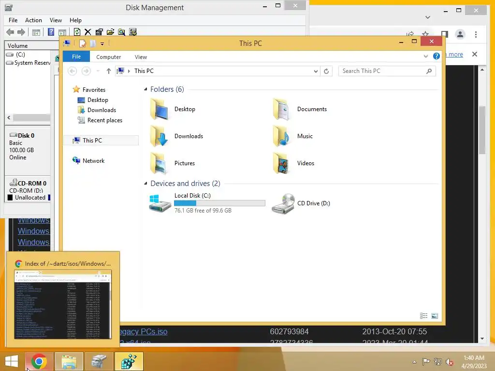Click New folder icon in This PC title bar
The image size is (495, 371).
pos(92,43)
